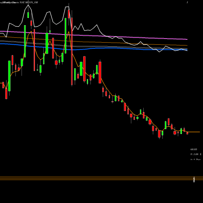Select the magenta moving average line
203x203 pixels.
point(94,35)
